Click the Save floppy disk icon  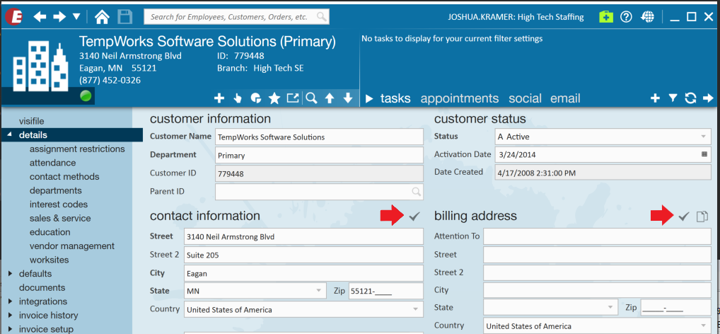coord(125,17)
